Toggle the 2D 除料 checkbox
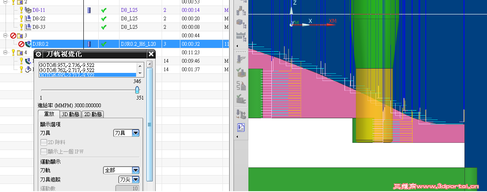Image resolution: width=487 pixels, height=192 pixels. click(44, 142)
